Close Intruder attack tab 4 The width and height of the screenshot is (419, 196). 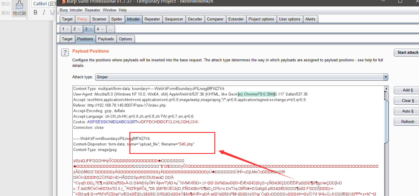[x=102, y=29]
